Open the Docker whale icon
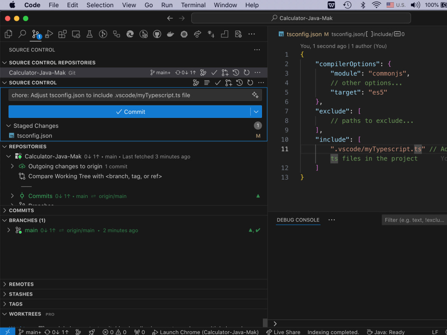The width and height of the screenshot is (447, 335). (x=170, y=34)
